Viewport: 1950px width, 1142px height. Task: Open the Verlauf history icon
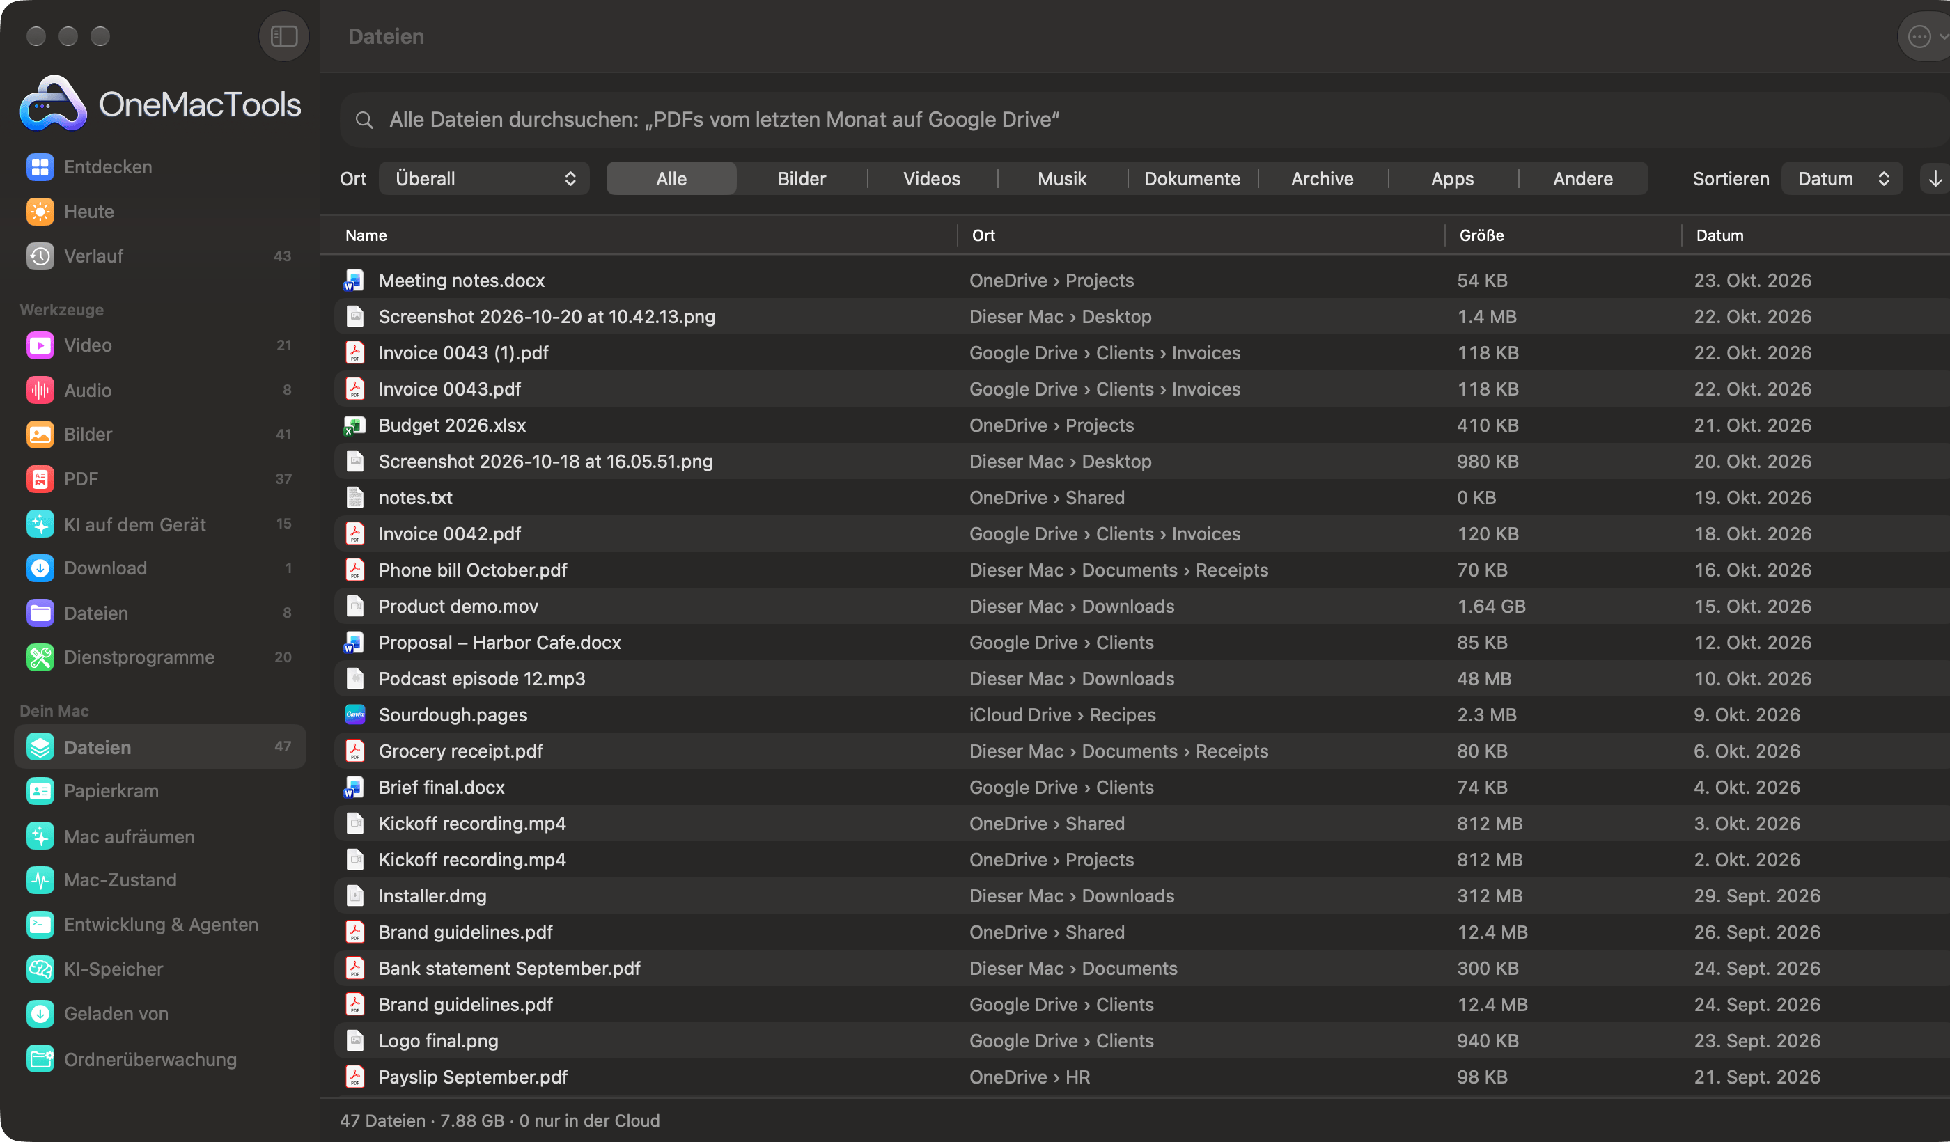(x=40, y=256)
